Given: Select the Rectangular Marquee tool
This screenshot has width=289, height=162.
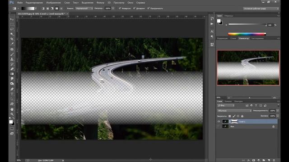Looking at the screenshot, I should (12, 24).
